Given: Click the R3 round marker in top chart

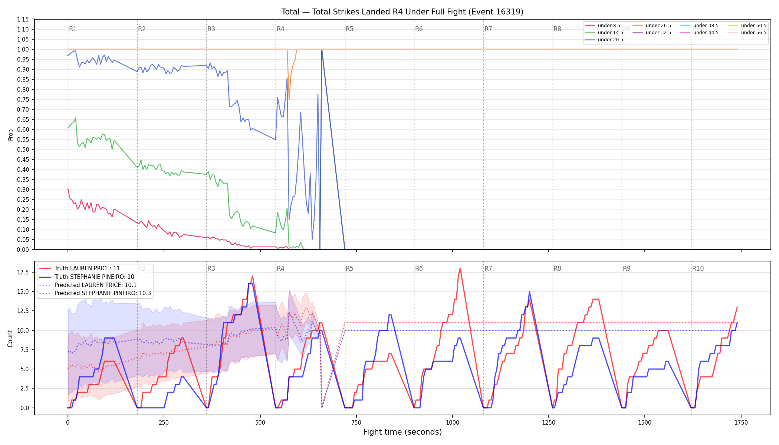Looking at the screenshot, I should point(211,29).
